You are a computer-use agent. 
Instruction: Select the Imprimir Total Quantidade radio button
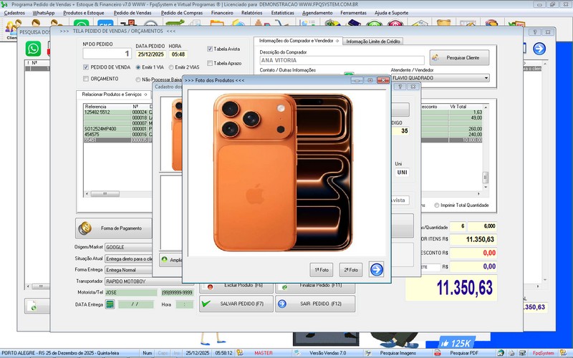pyautogui.click(x=437, y=205)
